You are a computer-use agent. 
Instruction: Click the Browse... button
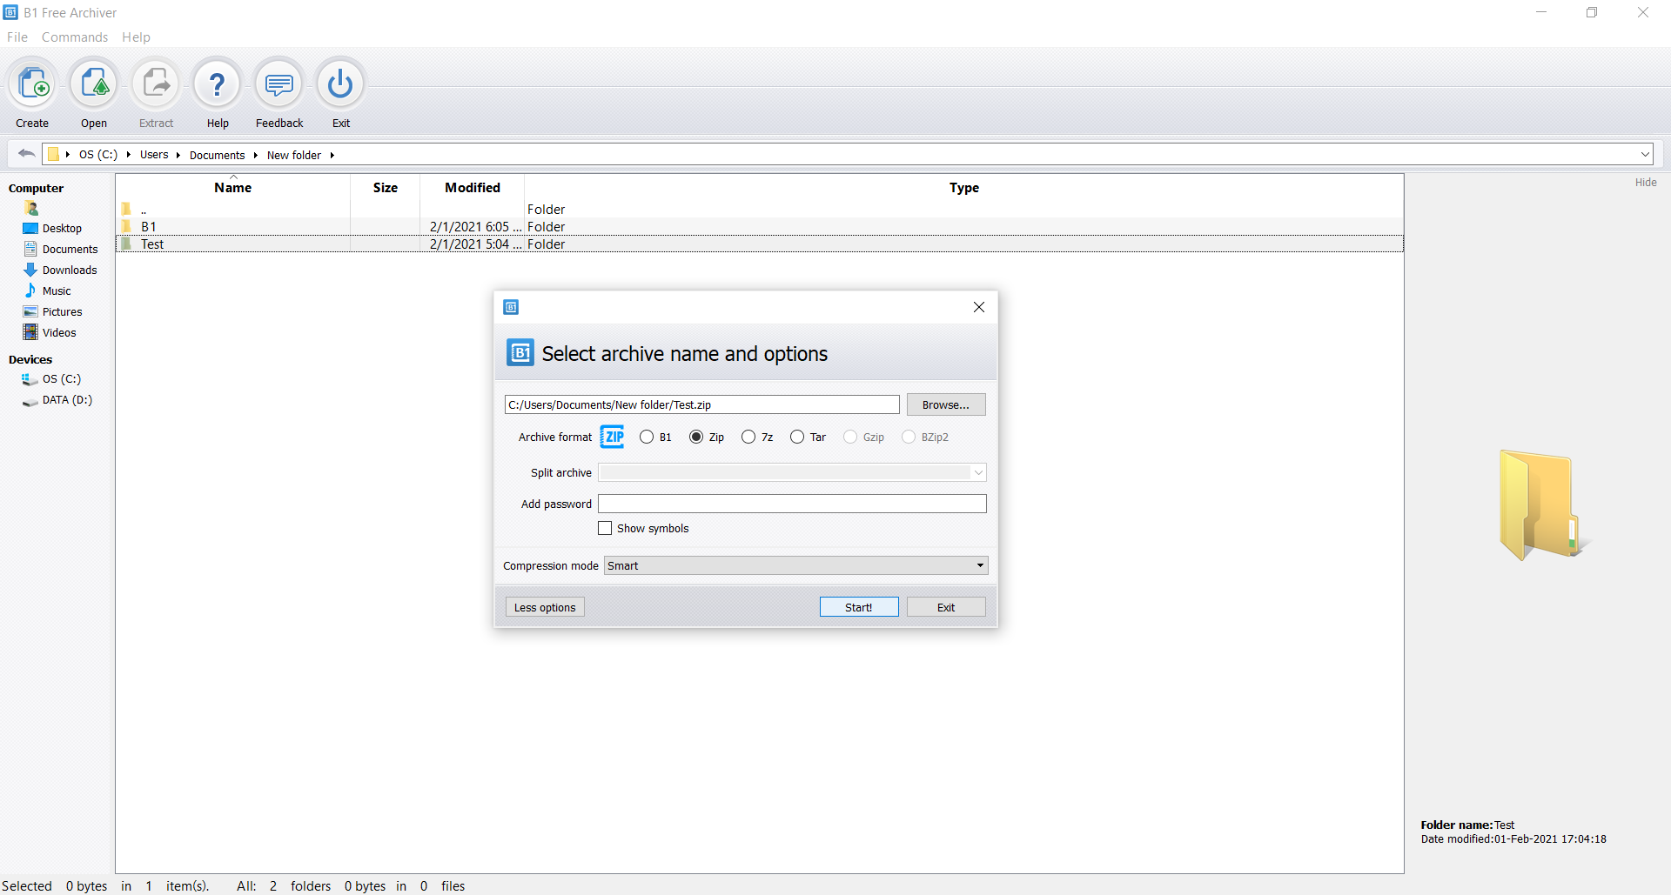[x=945, y=405]
